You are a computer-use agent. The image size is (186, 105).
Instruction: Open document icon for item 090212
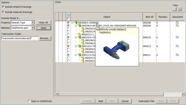pos(177,46)
